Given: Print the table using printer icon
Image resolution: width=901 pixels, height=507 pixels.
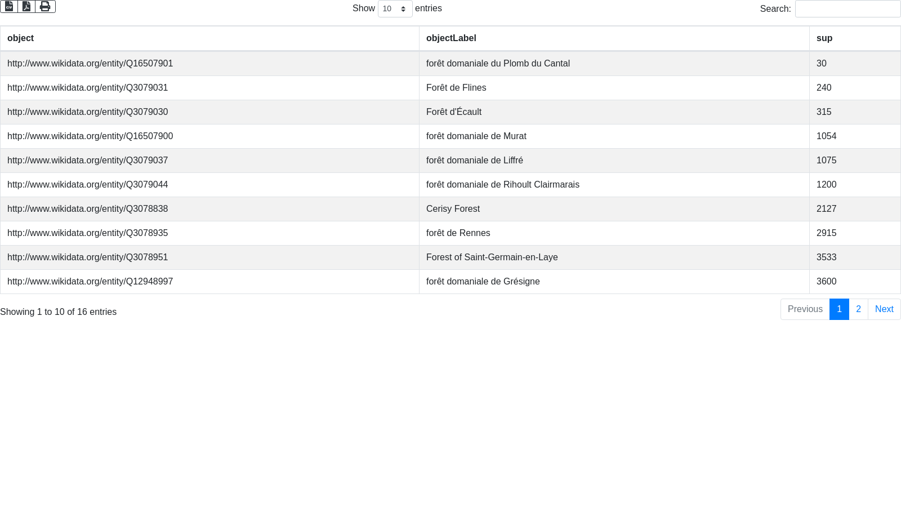Looking at the screenshot, I should click(x=45, y=6).
